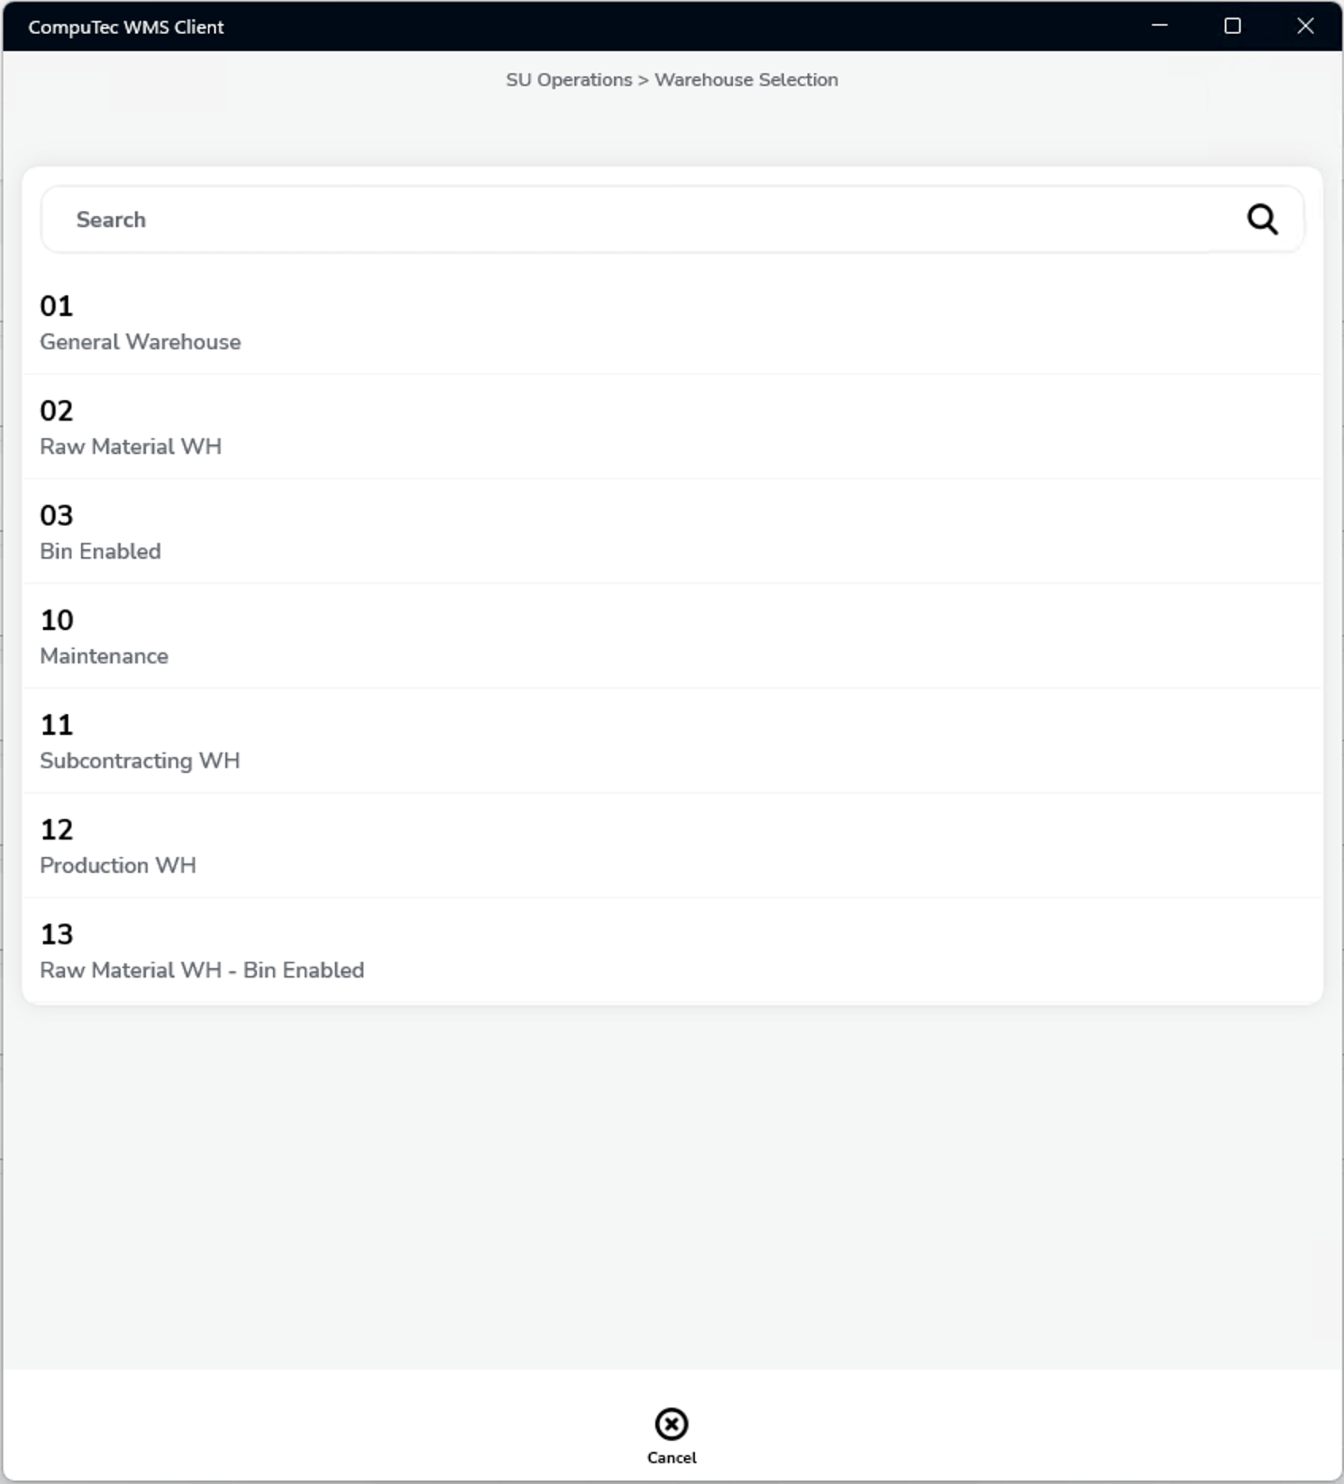Screen dimensions: 1344x1484
Task: Choose the Raw Material WH name under 02
Action: [131, 447]
